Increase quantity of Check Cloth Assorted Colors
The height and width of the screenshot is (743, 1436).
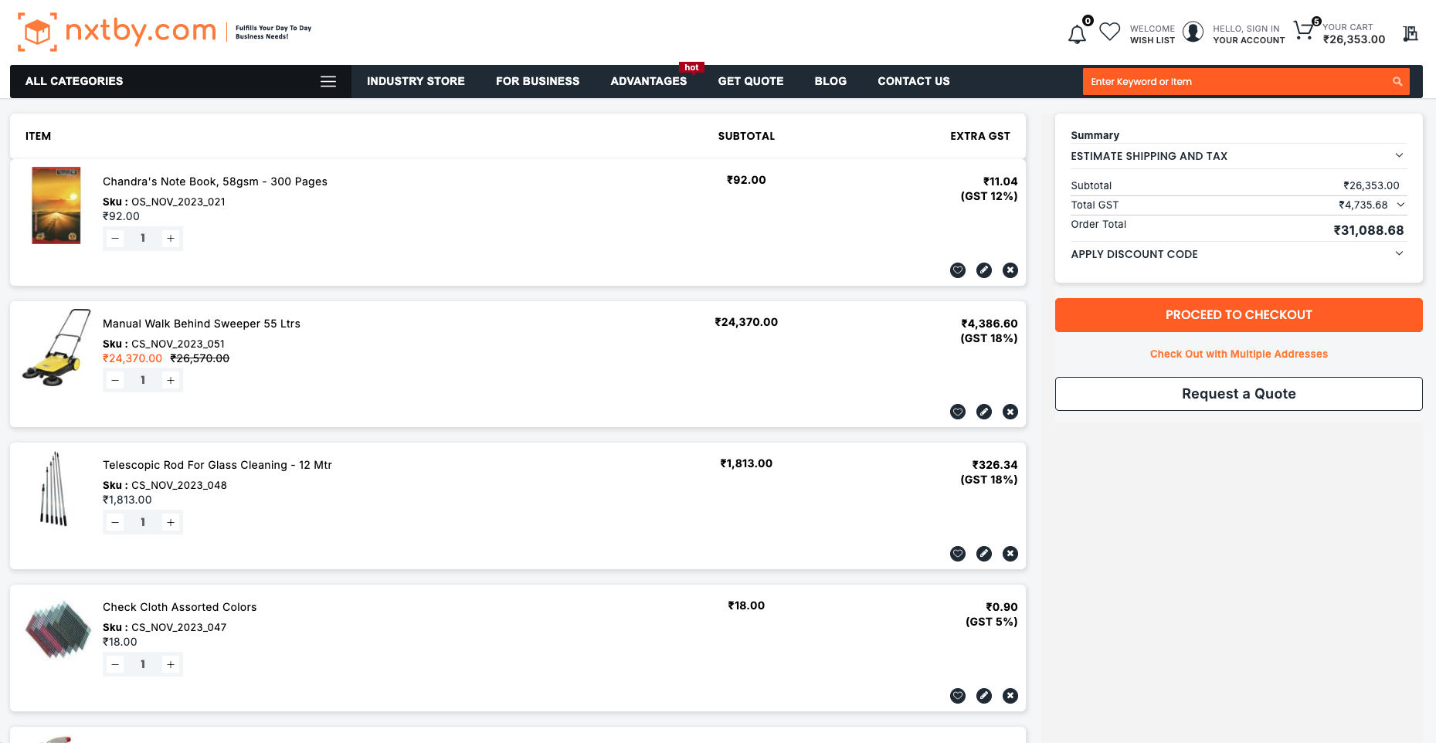[x=171, y=665]
